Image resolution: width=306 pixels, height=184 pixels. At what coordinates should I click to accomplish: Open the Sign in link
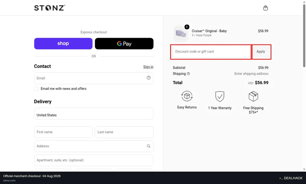tap(148, 67)
